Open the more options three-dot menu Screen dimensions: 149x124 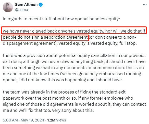coord(145,5)
